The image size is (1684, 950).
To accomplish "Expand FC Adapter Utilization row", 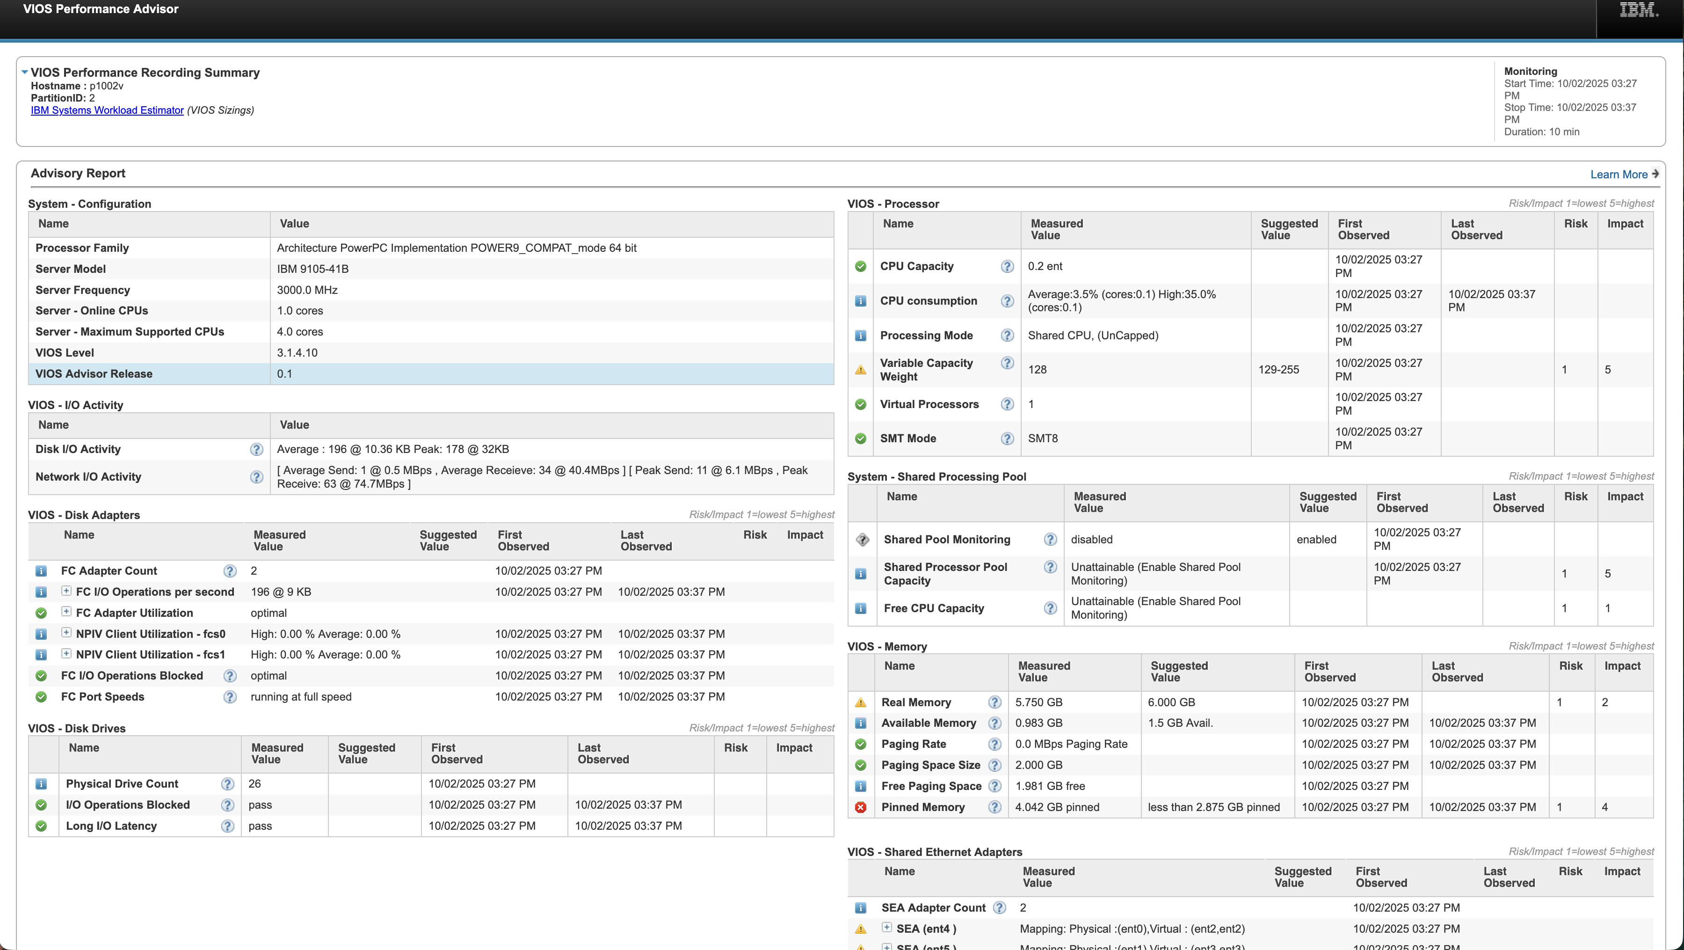I will pyautogui.click(x=66, y=612).
